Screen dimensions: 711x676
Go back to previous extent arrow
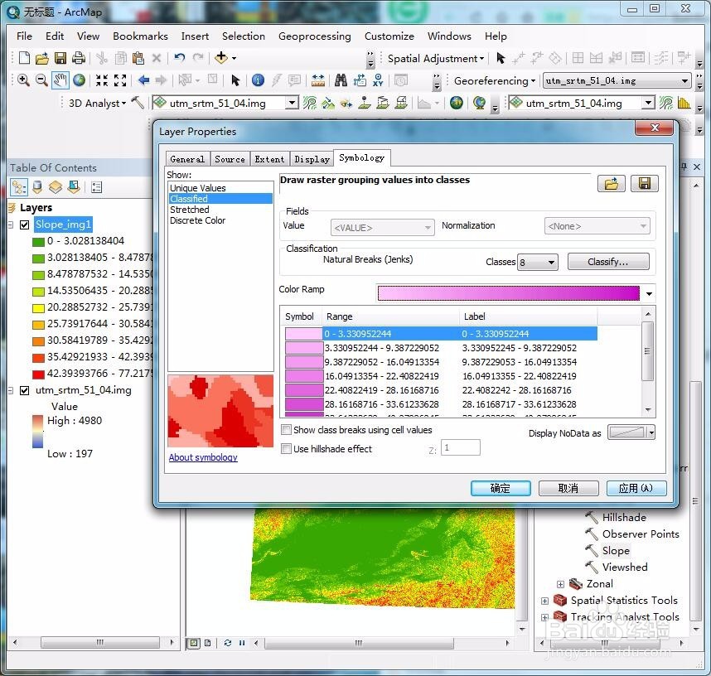(x=143, y=80)
